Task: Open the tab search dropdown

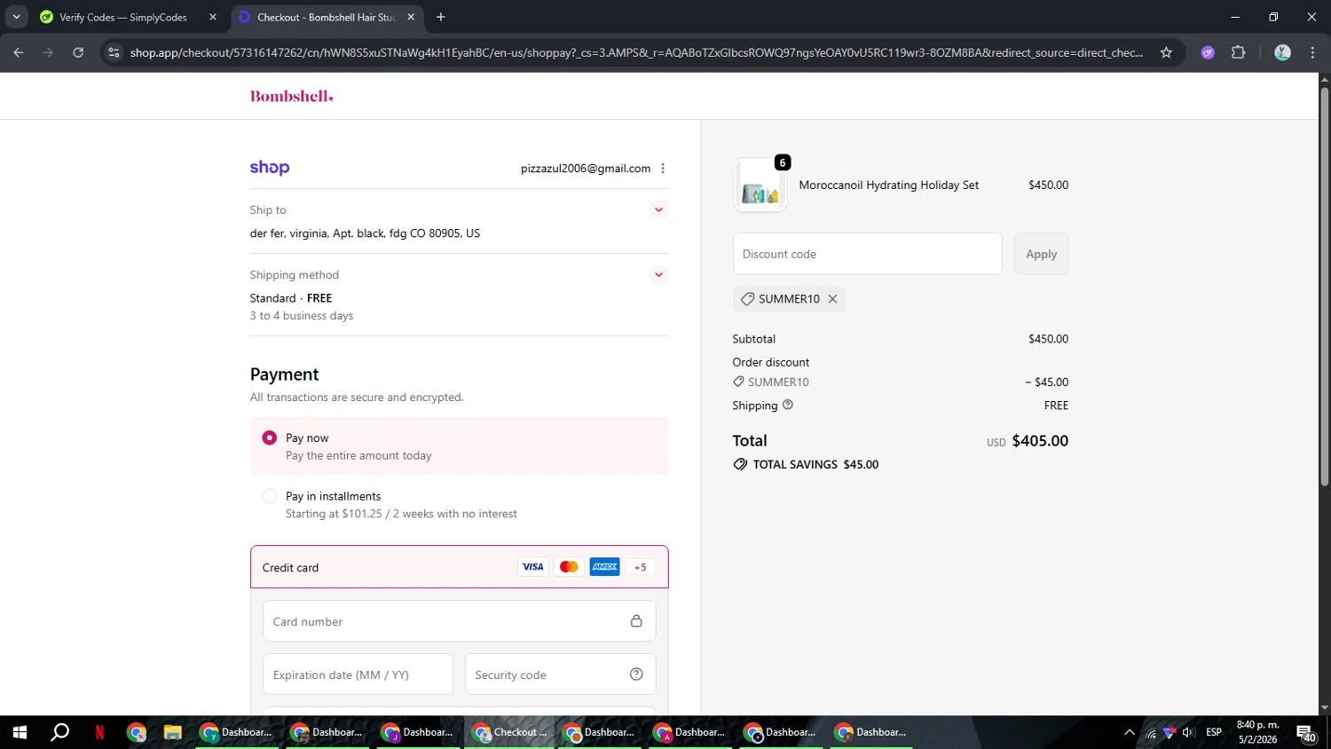Action: coord(16,17)
